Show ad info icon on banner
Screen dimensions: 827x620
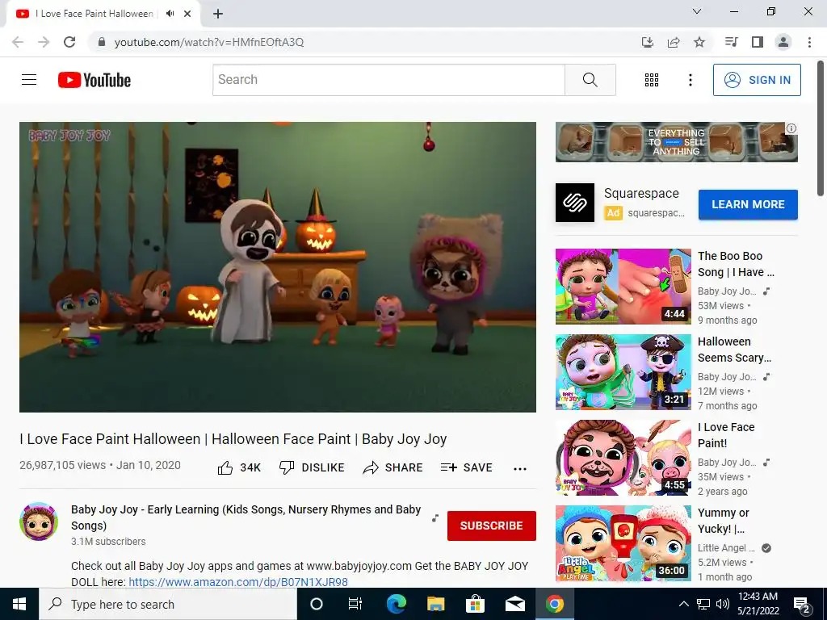pos(791,128)
